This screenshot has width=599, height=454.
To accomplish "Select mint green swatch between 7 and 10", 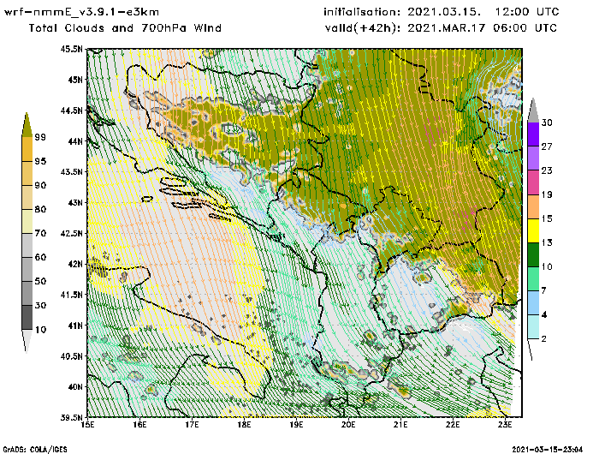I will [533, 279].
